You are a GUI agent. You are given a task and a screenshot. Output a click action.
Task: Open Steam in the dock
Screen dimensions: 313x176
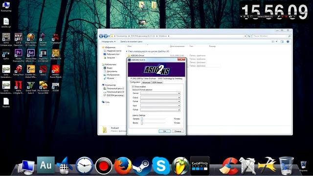point(142,166)
